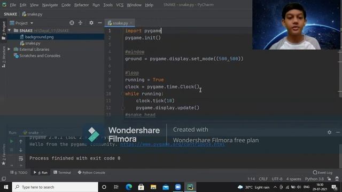Open Task View on taskbar

[x=116, y=187]
